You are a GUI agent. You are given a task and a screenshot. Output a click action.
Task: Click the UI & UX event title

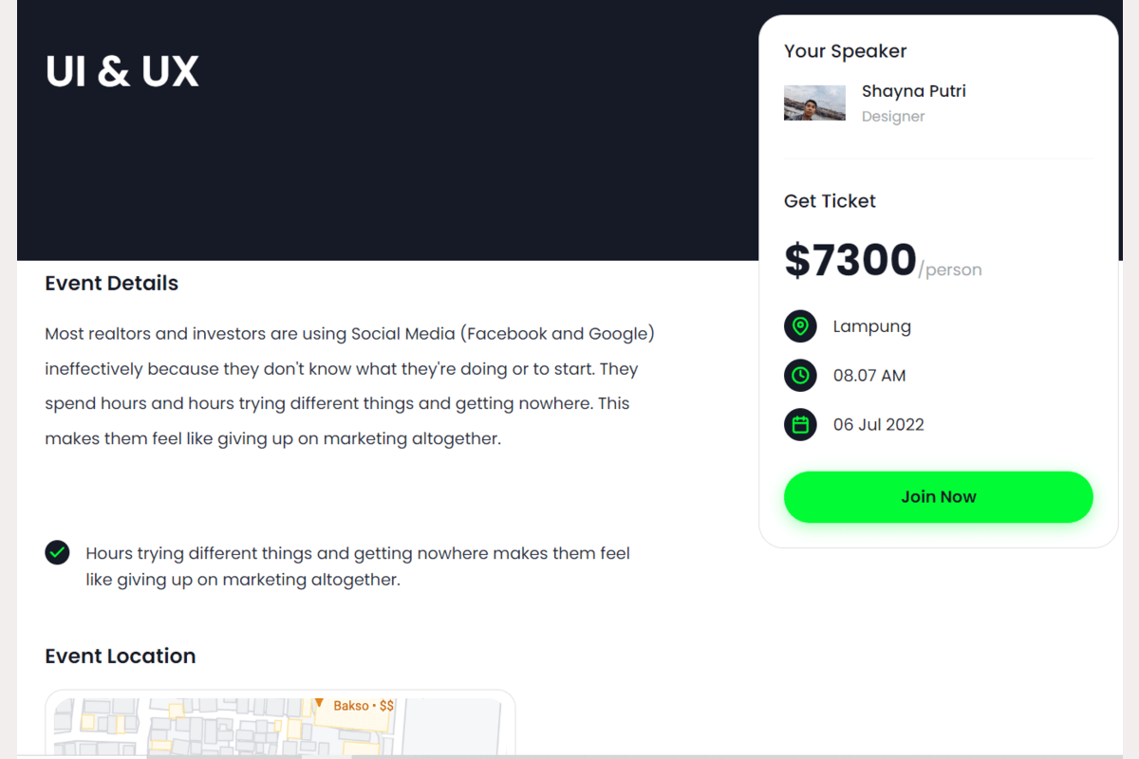tap(122, 72)
